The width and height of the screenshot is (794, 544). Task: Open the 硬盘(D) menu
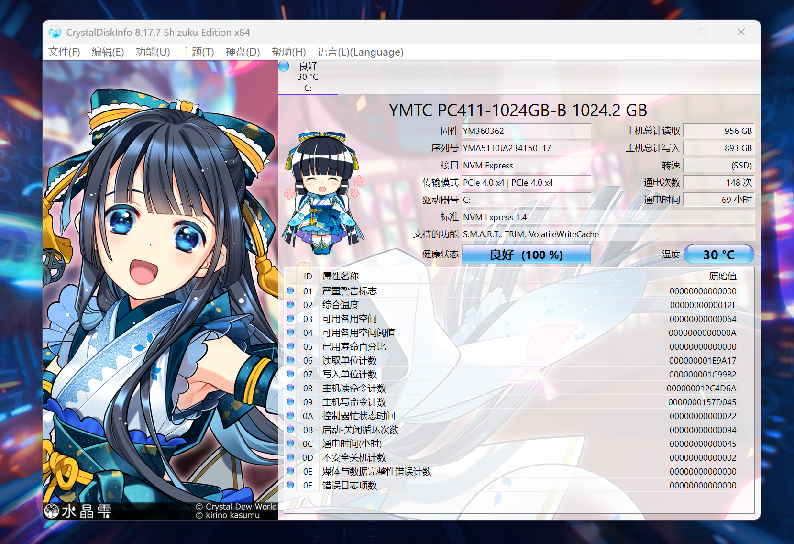(x=243, y=52)
